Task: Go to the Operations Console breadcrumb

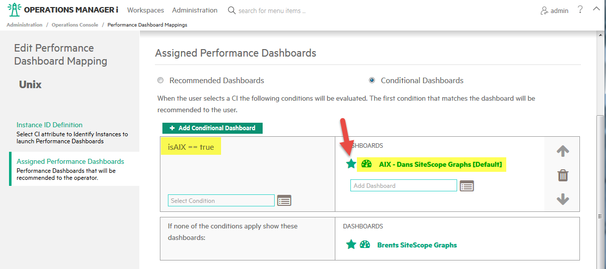Action: 75,25
